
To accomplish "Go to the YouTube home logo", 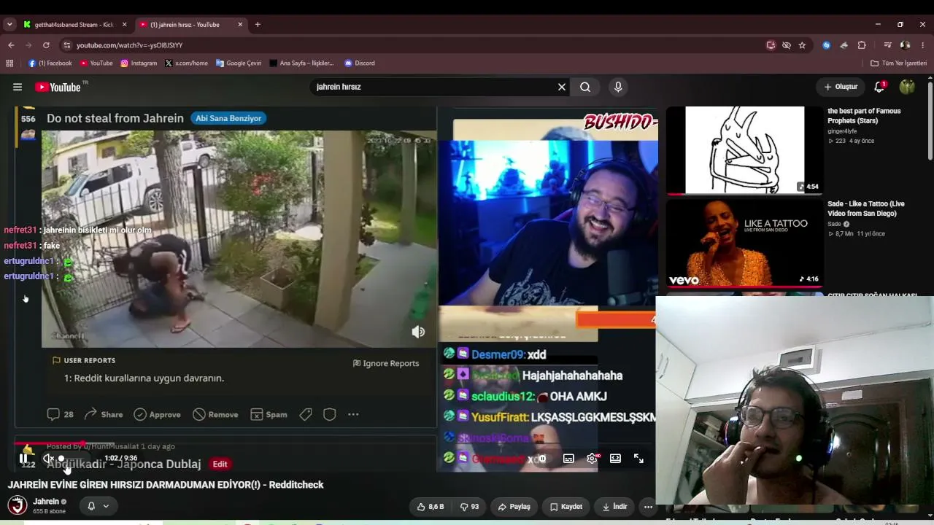I will [x=58, y=87].
